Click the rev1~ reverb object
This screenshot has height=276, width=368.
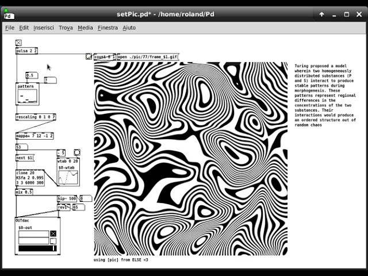click(x=64, y=207)
